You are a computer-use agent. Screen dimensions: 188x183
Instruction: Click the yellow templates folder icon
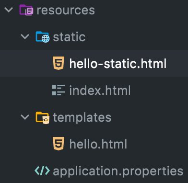pyautogui.click(x=43, y=118)
